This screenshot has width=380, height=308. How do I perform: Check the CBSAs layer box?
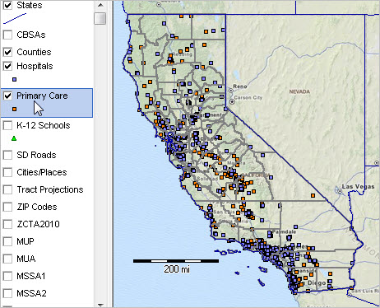point(7,35)
